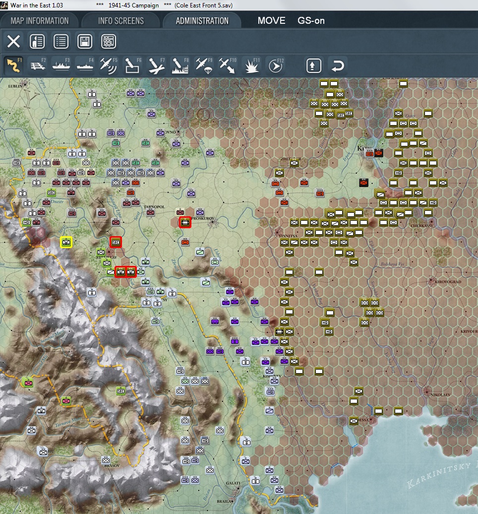Click the undo move arrow icon
This screenshot has height=514, width=478.
point(338,65)
